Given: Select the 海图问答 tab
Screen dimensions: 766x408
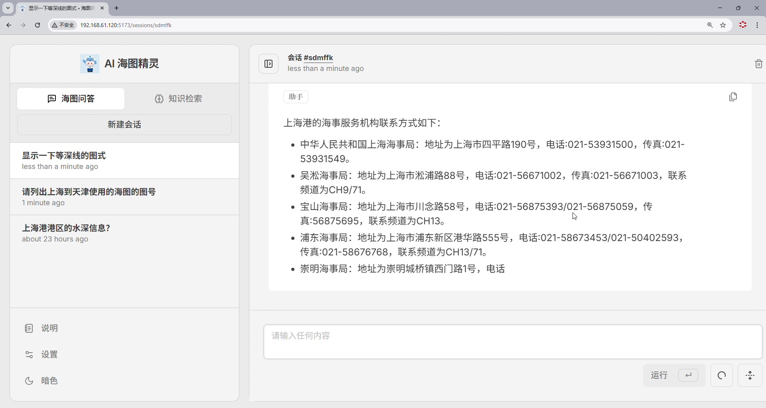Looking at the screenshot, I should 71,99.
